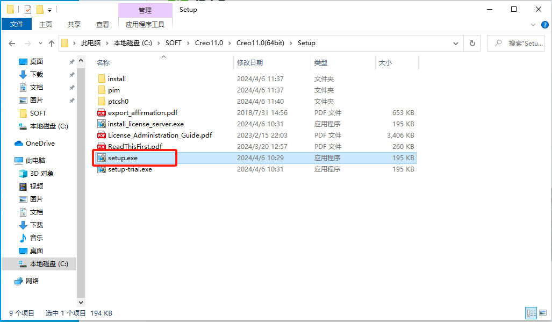Sort files by the 修改日期 column header

pos(250,63)
